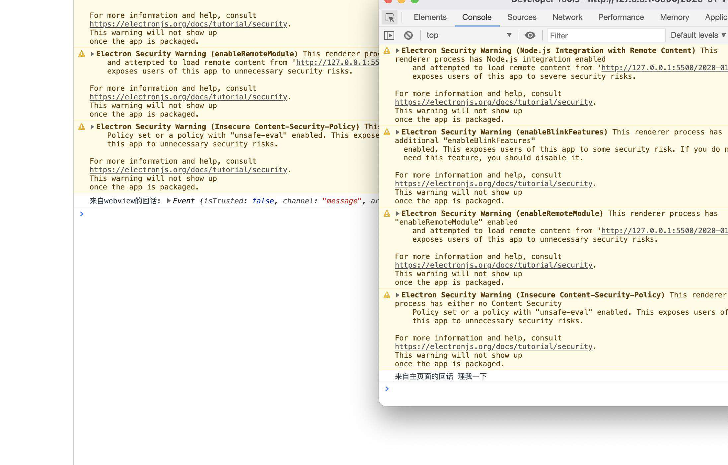Open the Sources tab
The image size is (728, 465).
pyautogui.click(x=522, y=17)
